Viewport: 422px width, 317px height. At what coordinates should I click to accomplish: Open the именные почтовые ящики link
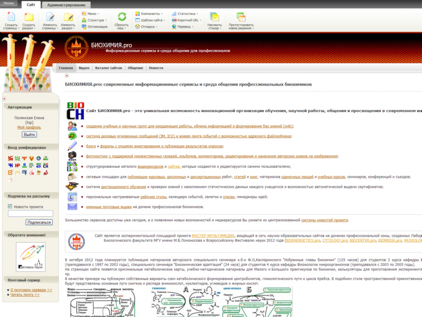tap(109, 207)
